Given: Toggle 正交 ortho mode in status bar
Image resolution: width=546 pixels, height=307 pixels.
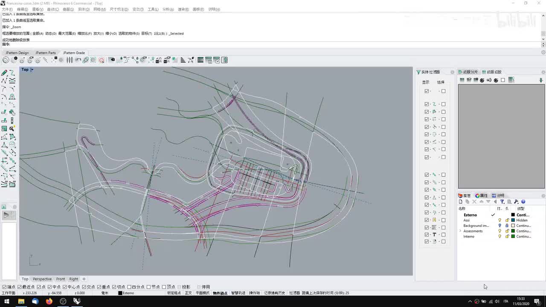Looking at the screenshot, I should coord(188,293).
